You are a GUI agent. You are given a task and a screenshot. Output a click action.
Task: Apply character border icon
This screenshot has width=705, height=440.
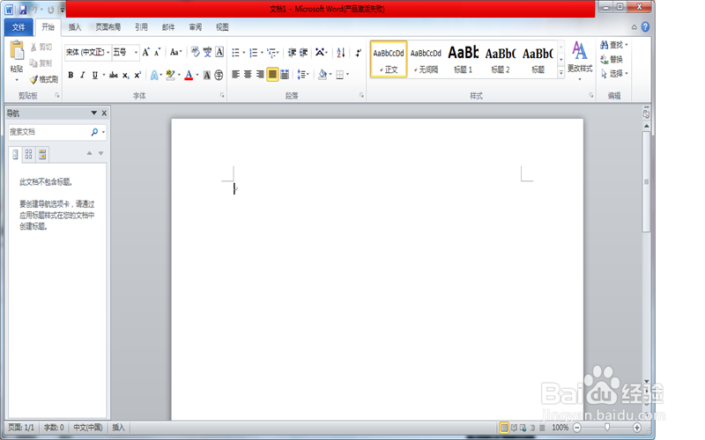click(219, 52)
